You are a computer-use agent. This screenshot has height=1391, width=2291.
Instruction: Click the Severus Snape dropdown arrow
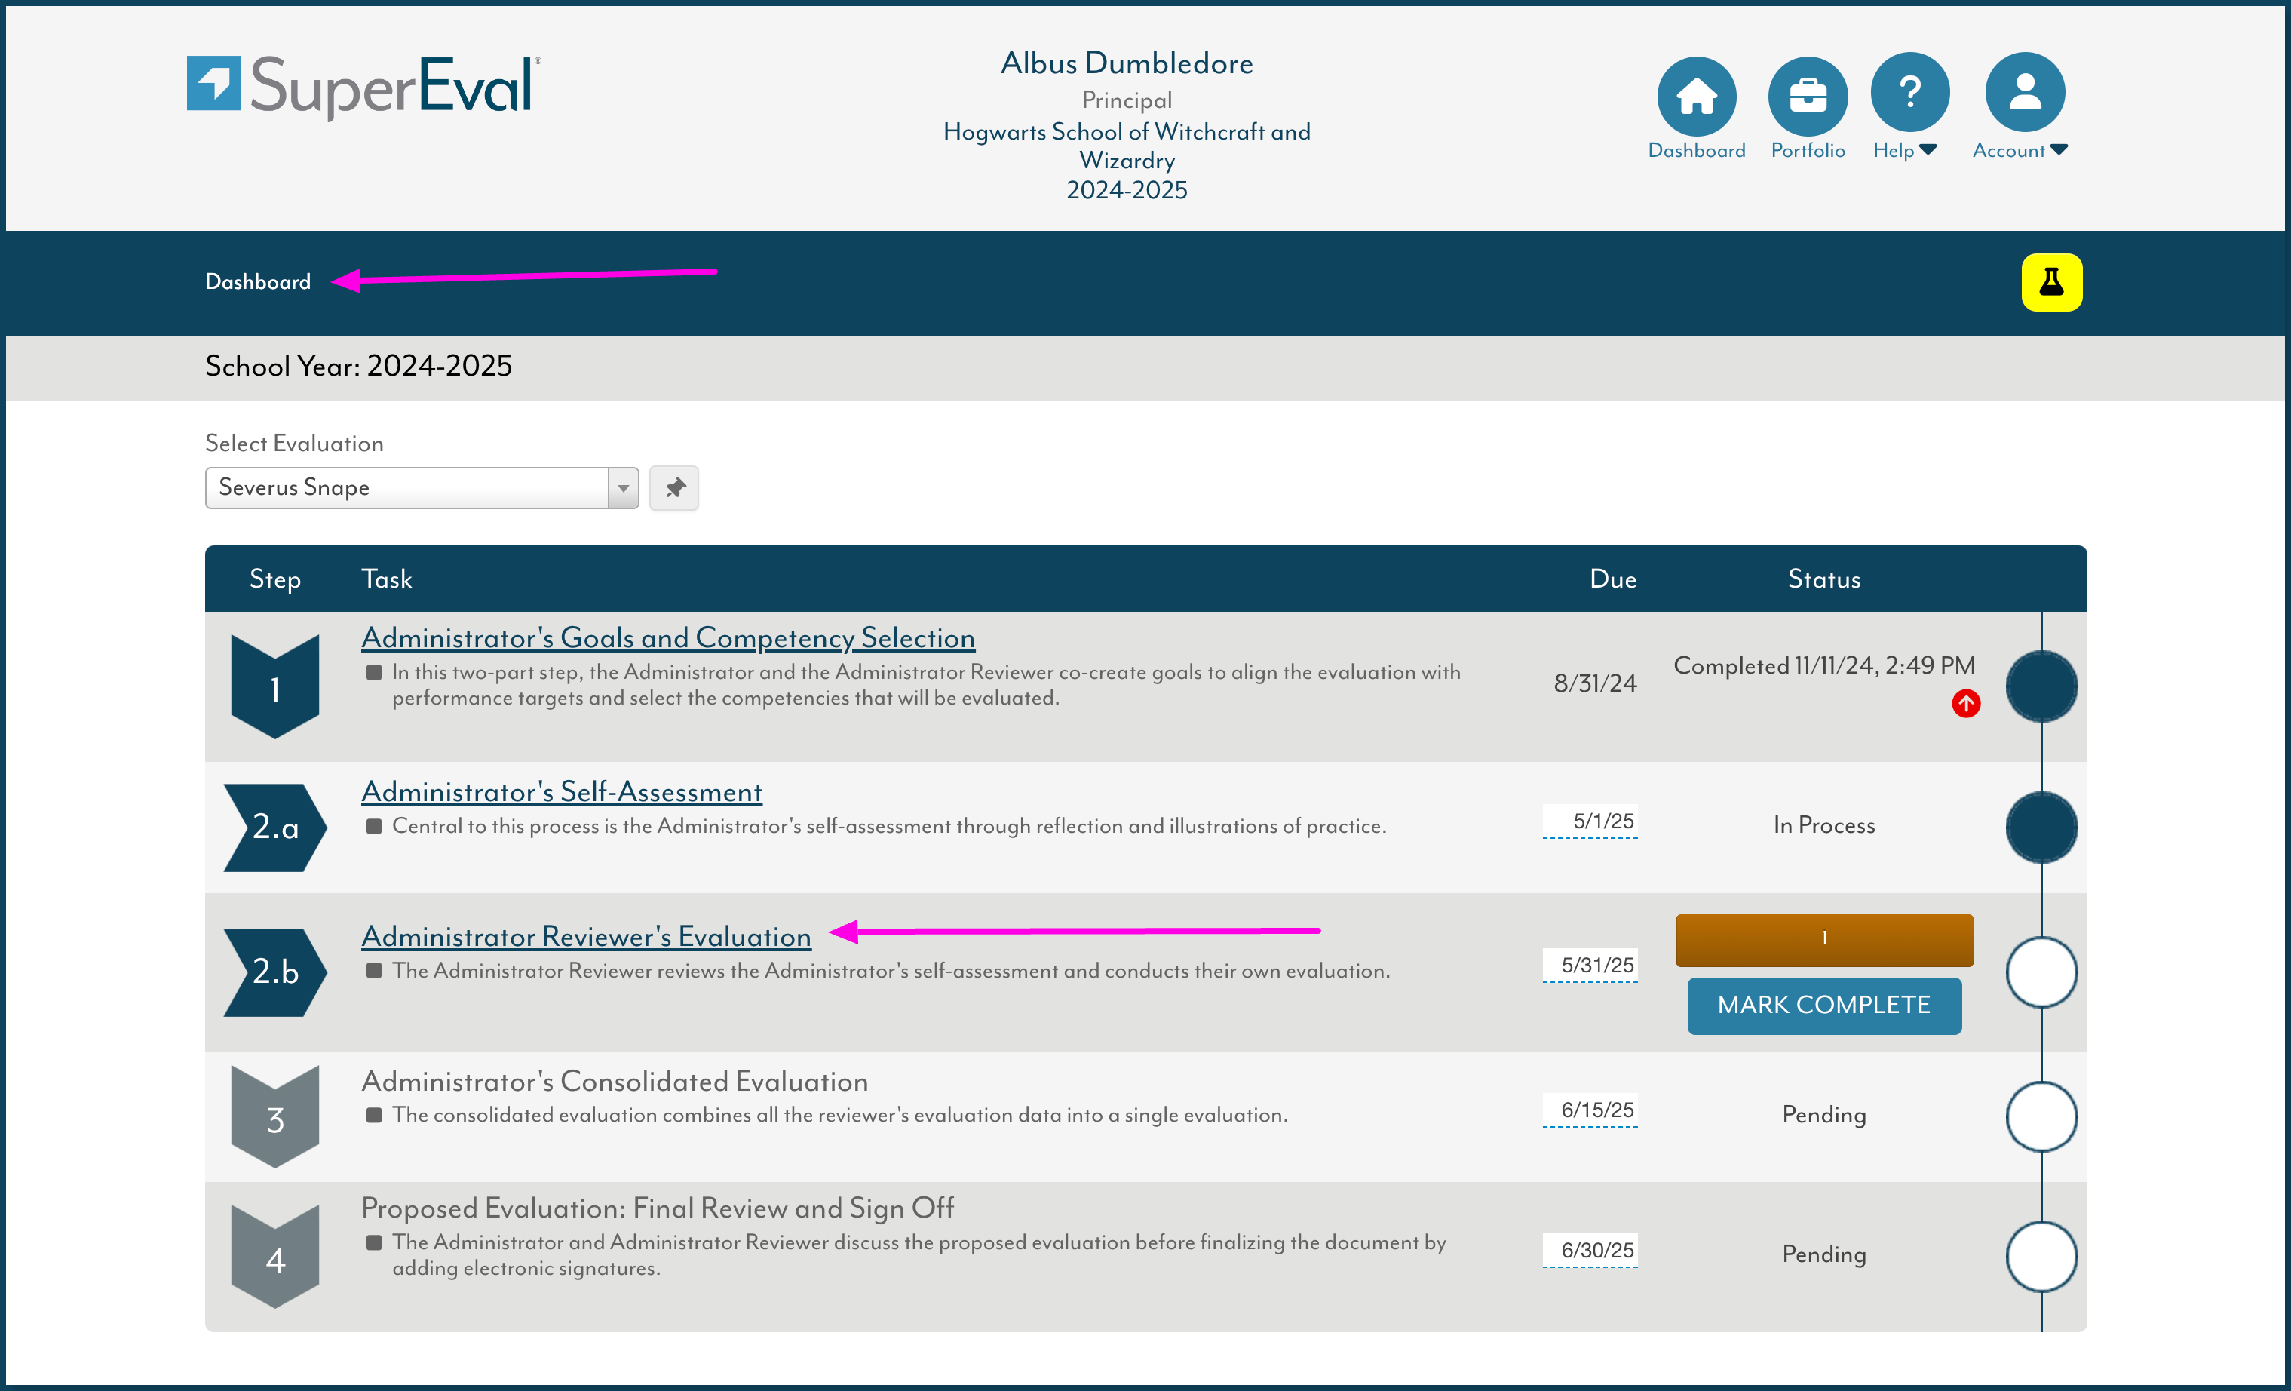[x=623, y=487]
